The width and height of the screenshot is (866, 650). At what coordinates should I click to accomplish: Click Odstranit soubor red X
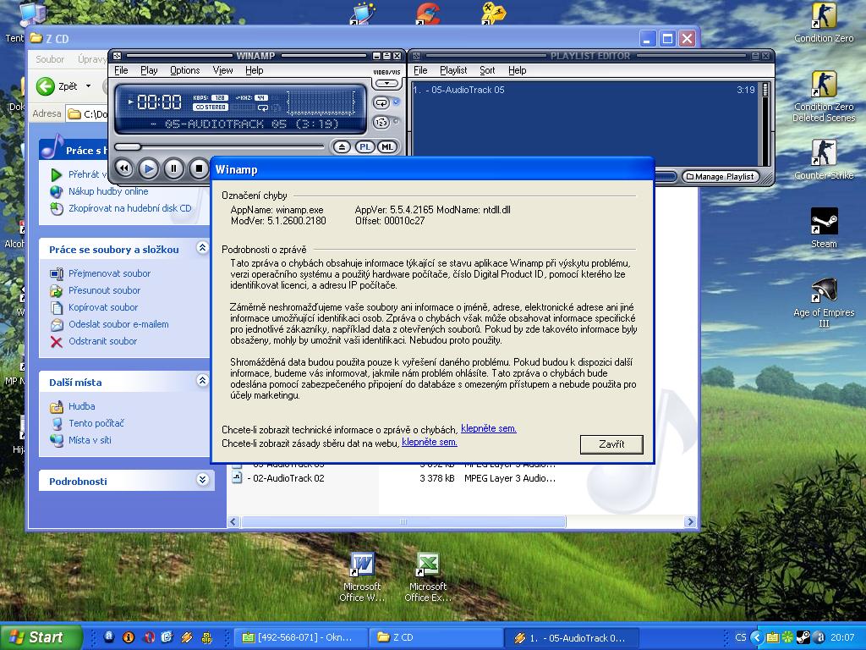[x=57, y=342]
